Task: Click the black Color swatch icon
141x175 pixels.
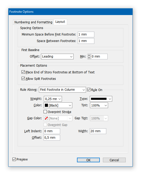Action: pos(46,105)
